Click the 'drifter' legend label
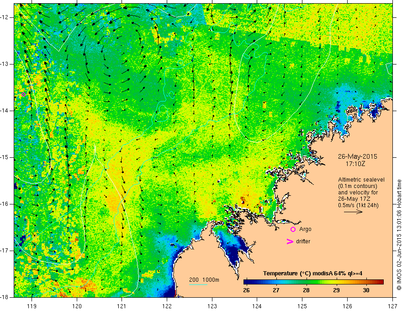 (303, 241)
